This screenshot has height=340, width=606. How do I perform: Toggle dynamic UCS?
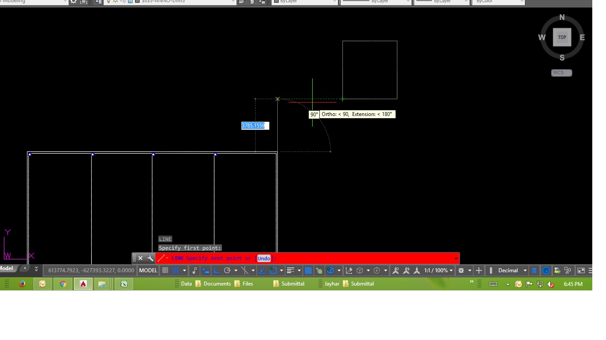click(349, 270)
